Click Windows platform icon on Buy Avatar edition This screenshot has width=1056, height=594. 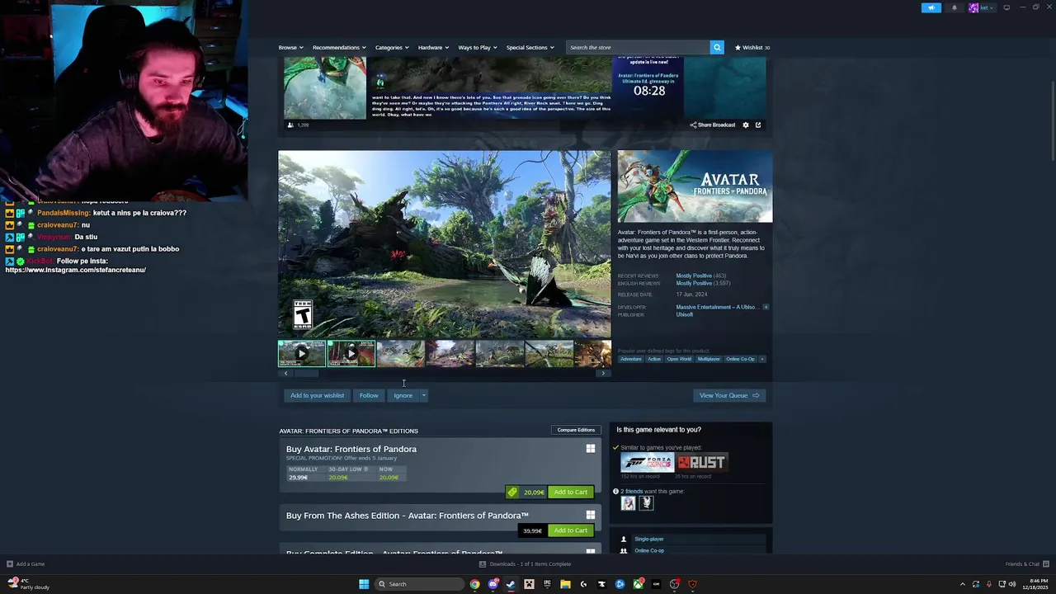point(590,449)
